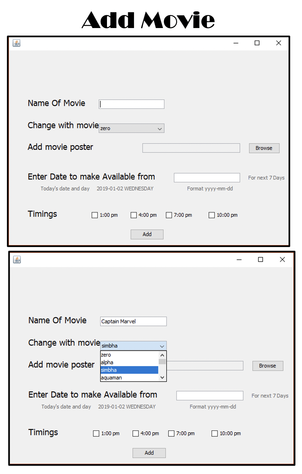
Task: Click the Java icon on the bottom window
Action: tap(17, 259)
